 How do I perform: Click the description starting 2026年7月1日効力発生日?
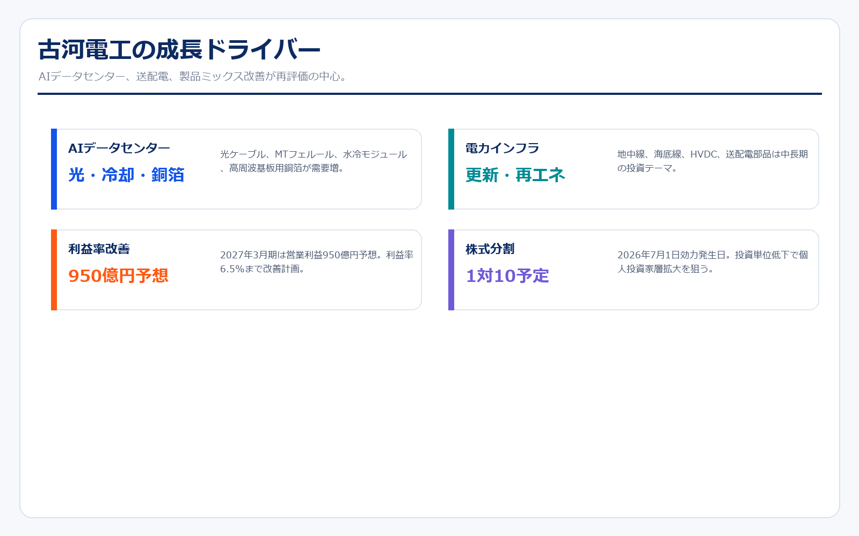(x=712, y=262)
